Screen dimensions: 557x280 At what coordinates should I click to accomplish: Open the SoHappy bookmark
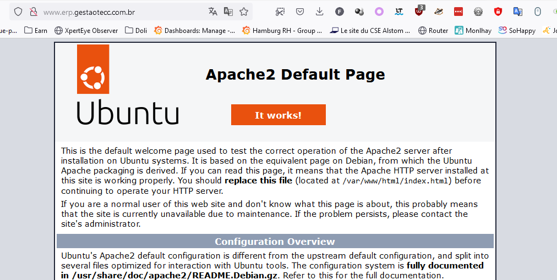pos(517,31)
